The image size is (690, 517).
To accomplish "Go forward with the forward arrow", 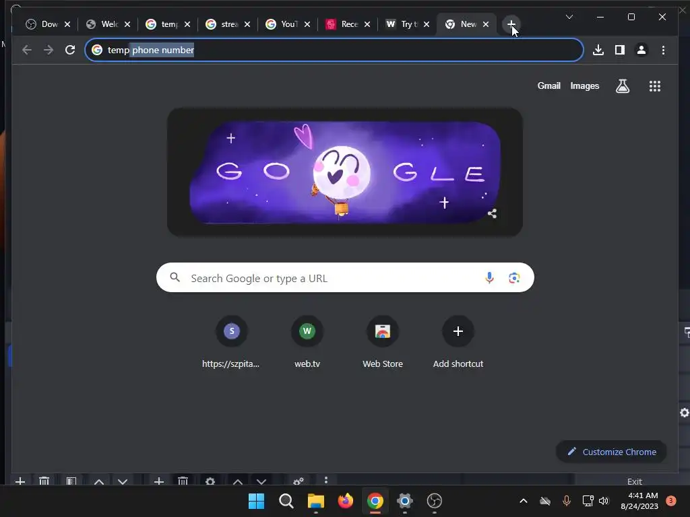I will [49, 50].
